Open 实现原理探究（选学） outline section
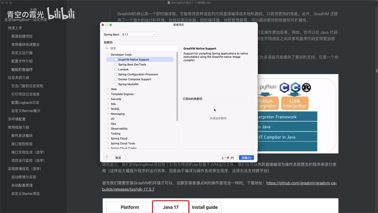This screenshot has height=213, width=378. click(25, 169)
